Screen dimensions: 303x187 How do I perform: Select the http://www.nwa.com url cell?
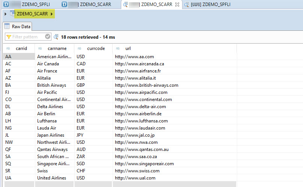tap(175, 142)
